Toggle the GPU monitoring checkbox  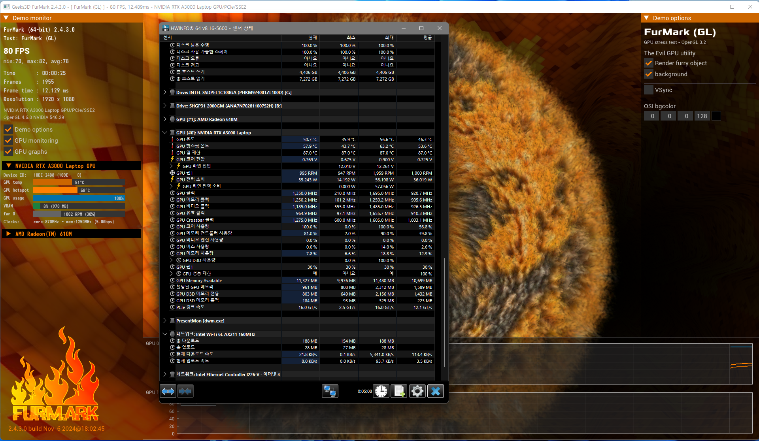coord(8,141)
